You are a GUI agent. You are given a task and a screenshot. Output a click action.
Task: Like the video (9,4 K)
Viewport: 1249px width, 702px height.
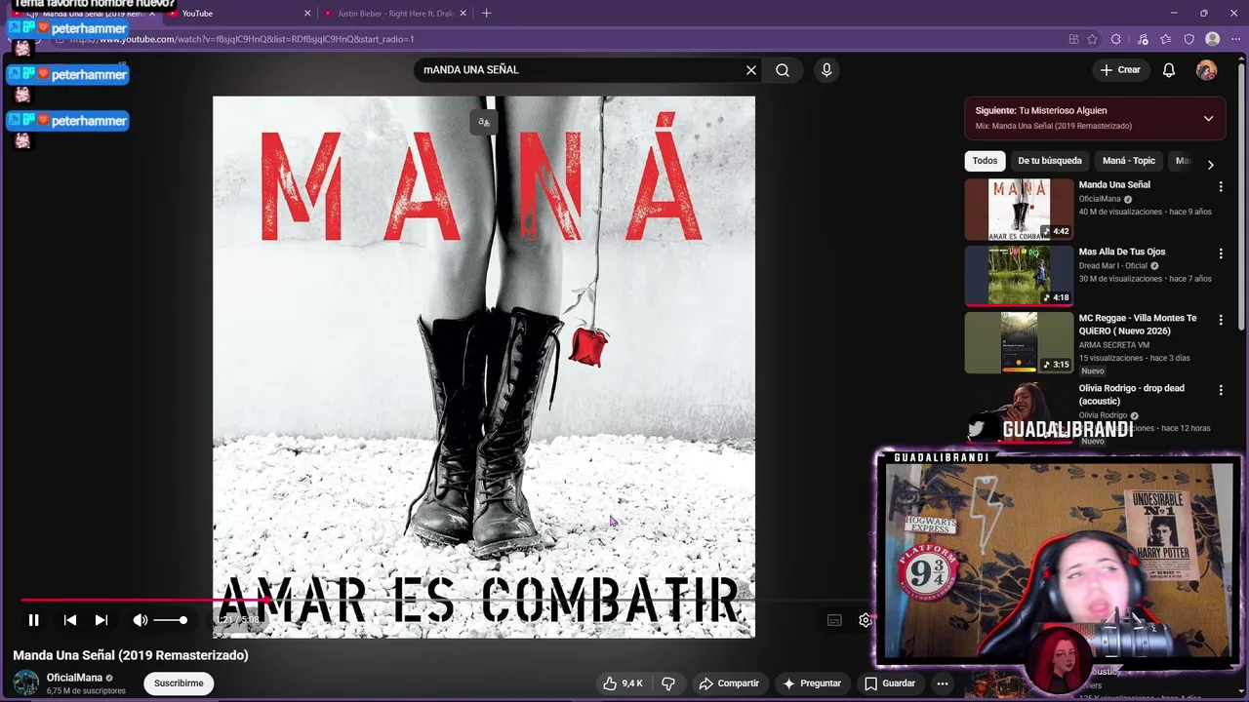pyautogui.click(x=623, y=683)
